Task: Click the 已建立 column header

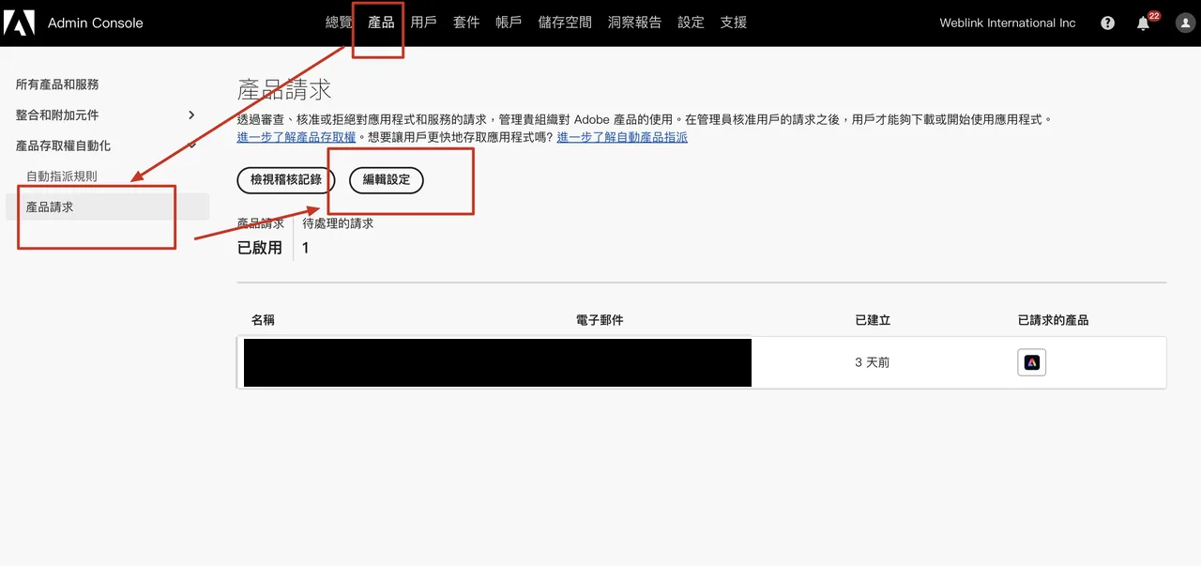Action: (873, 320)
